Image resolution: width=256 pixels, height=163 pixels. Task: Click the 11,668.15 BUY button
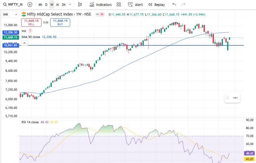(x=60, y=22)
